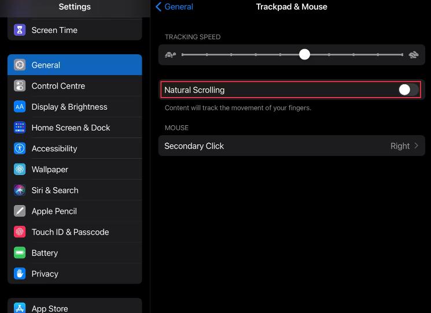Screen dimensions: 431x313
Task: Tap the fast rabbit tracking speed icon
Action: [x=414, y=55]
